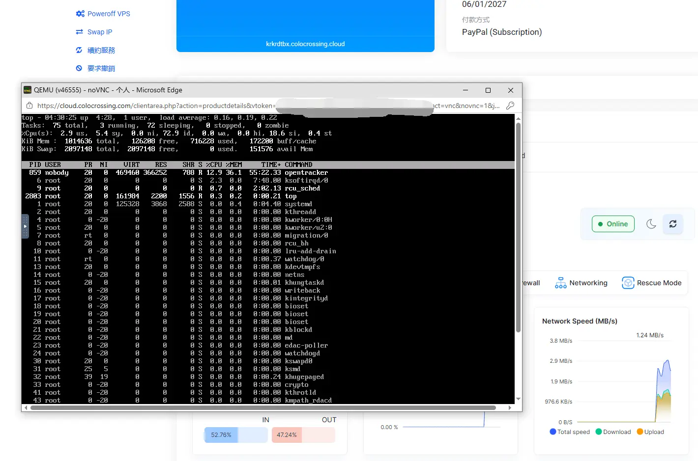This screenshot has width=698, height=461.
Task: Click the 06/01/2027 date
Action: (x=484, y=4)
